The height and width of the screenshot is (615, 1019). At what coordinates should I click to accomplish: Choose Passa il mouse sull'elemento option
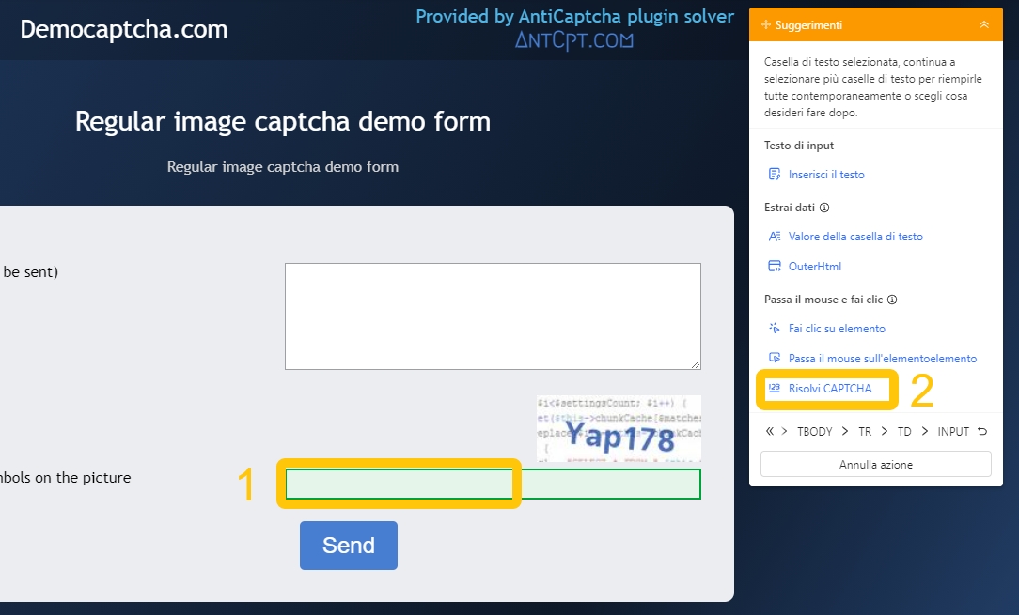(x=882, y=359)
